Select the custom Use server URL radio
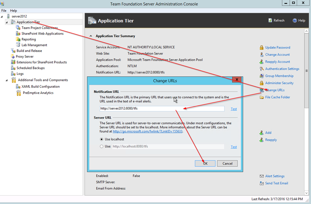The width and height of the screenshot is (311, 204). tap(102, 147)
